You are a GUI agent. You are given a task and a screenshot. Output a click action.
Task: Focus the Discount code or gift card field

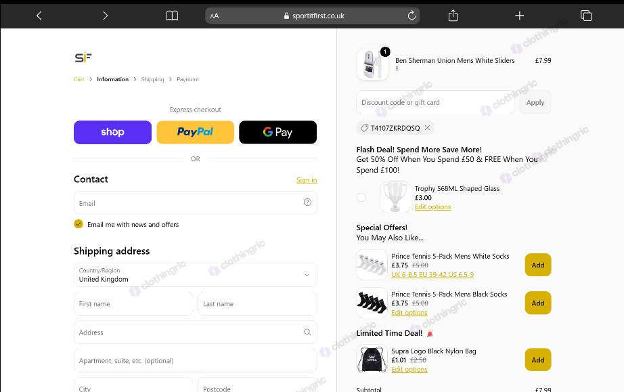(x=435, y=102)
